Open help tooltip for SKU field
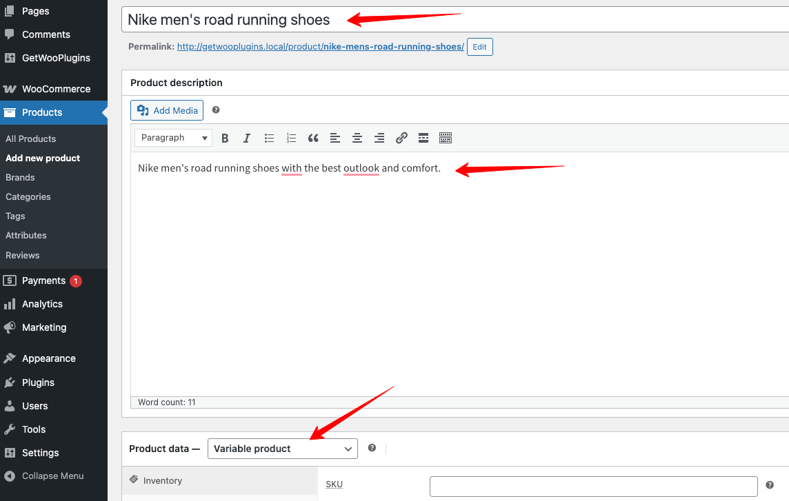Viewport: 789px width, 501px height. point(770,485)
